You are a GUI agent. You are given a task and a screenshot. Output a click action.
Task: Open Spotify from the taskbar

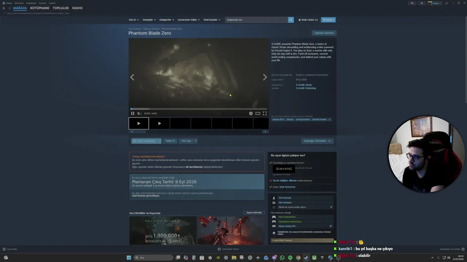[290, 258]
